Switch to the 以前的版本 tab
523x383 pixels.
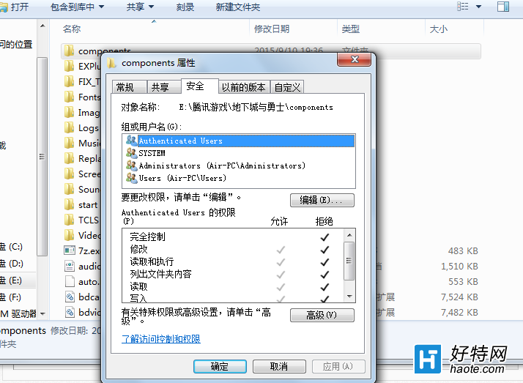244,87
